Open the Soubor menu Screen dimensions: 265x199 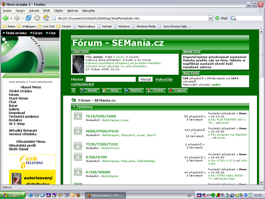(7, 11)
